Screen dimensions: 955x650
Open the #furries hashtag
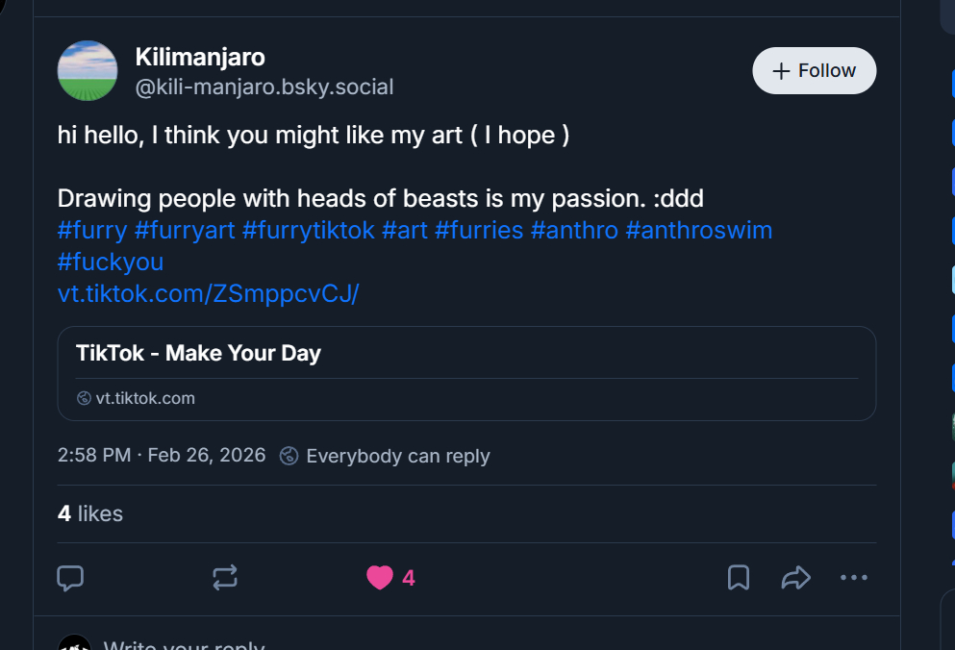[479, 231]
